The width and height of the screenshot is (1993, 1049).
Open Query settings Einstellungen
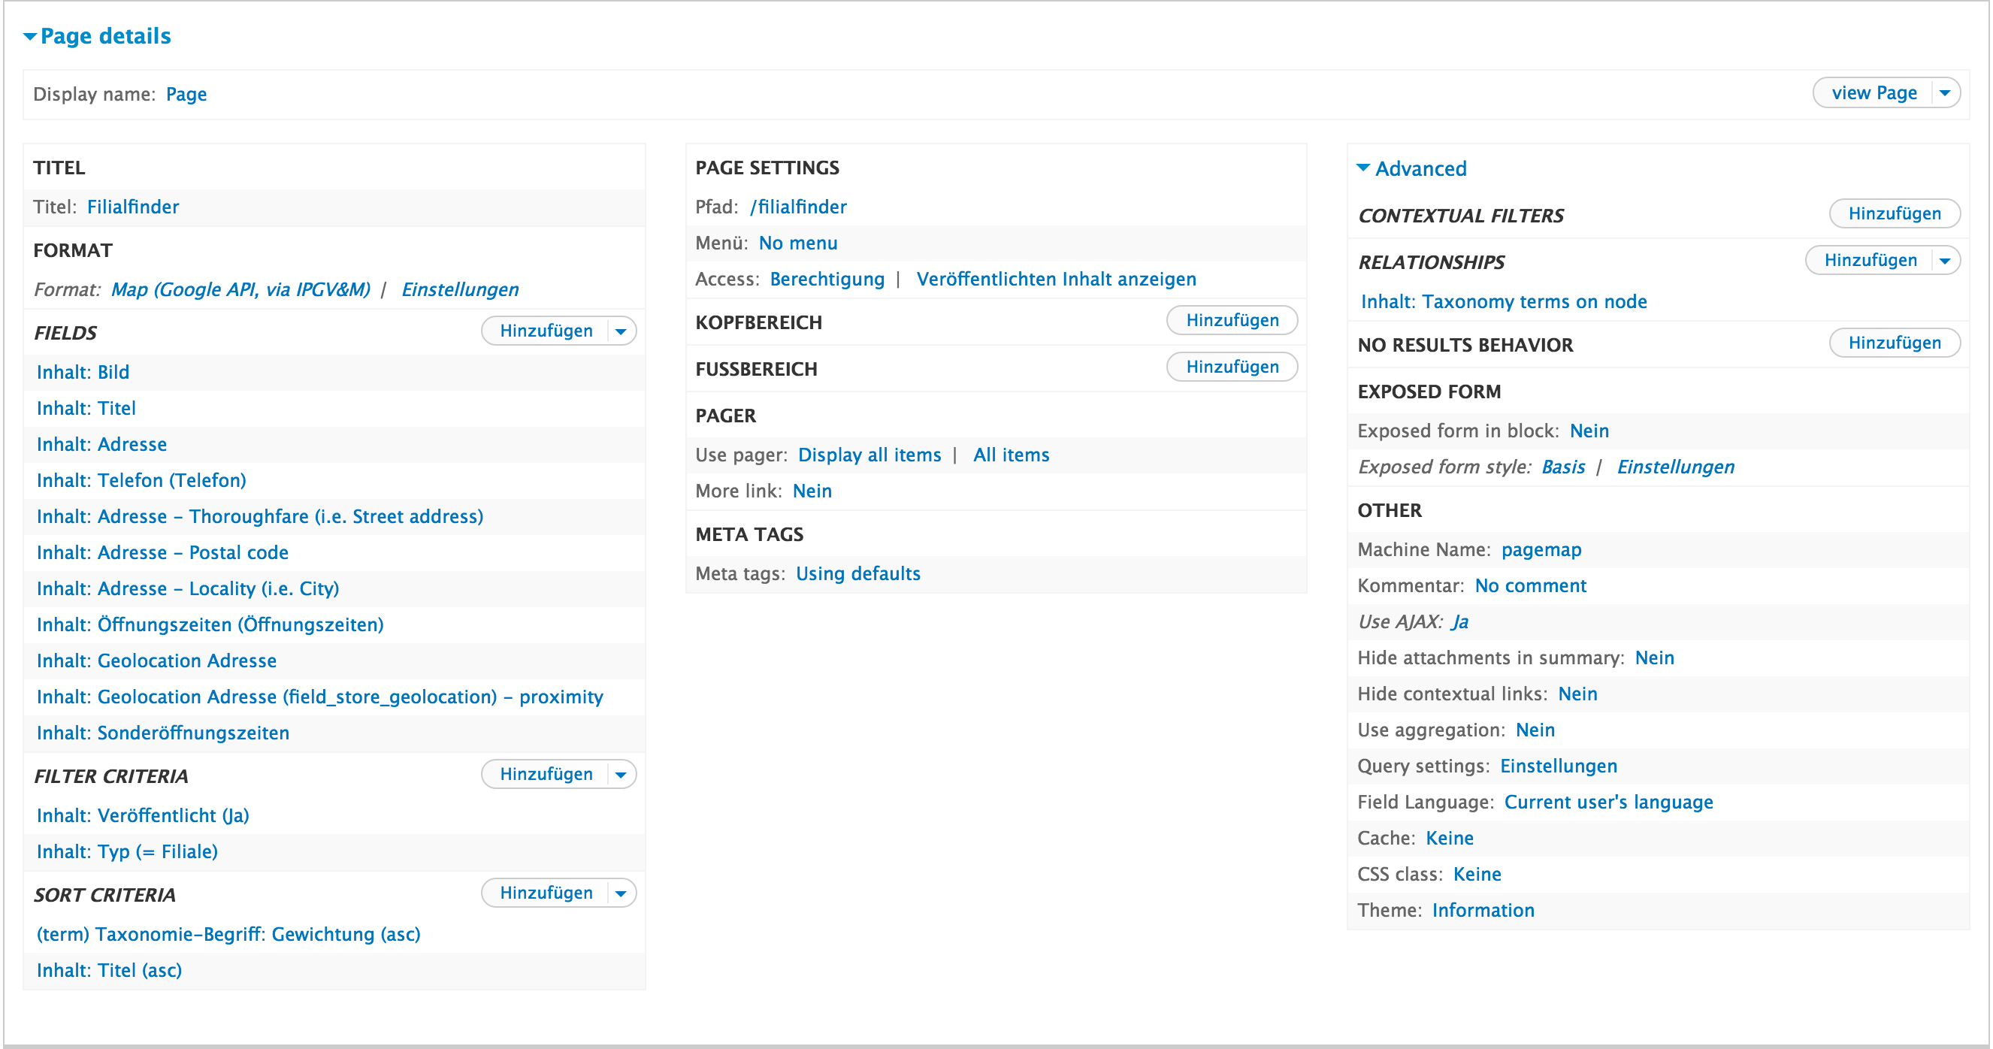(1558, 766)
